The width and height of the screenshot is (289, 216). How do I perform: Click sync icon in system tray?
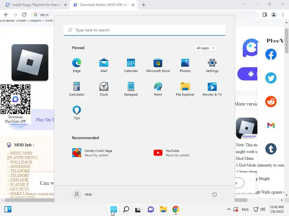pyautogui.click(x=236, y=209)
